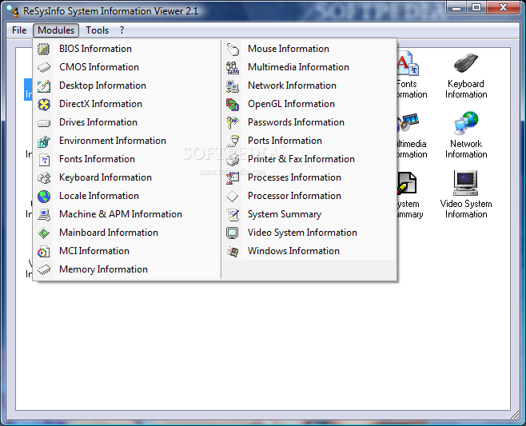Open the File menu
This screenshot has width=526, height=426.
[19, 30]
